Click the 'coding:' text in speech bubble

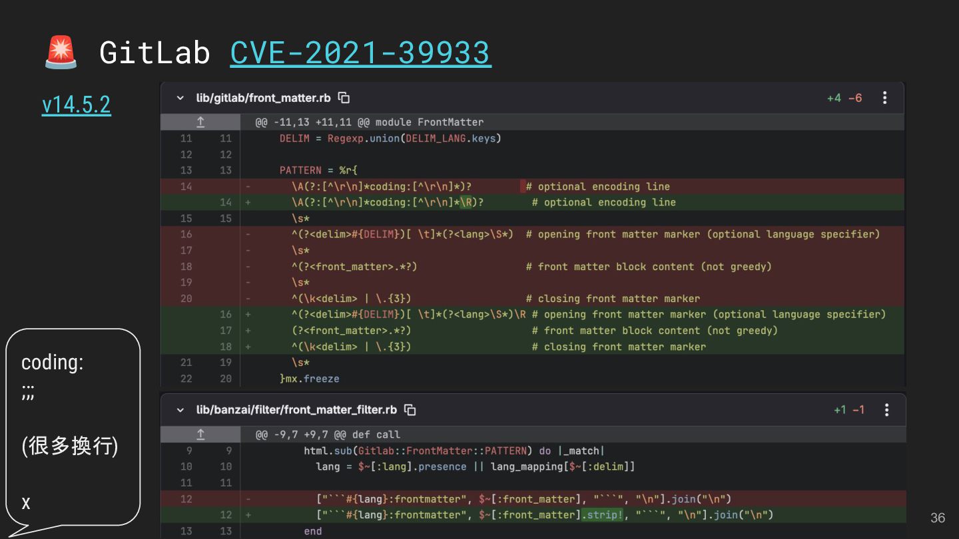[53, 363]
